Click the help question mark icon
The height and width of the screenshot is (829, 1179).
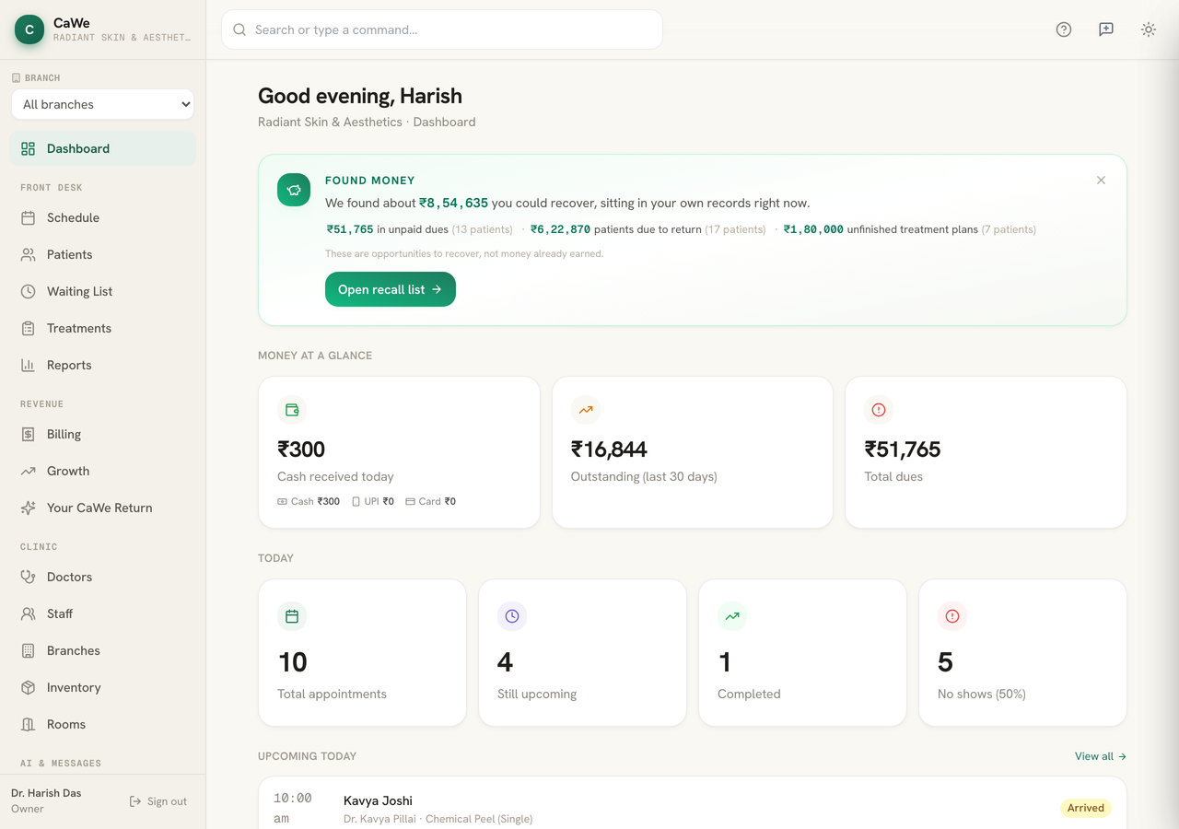point(1064,29)
